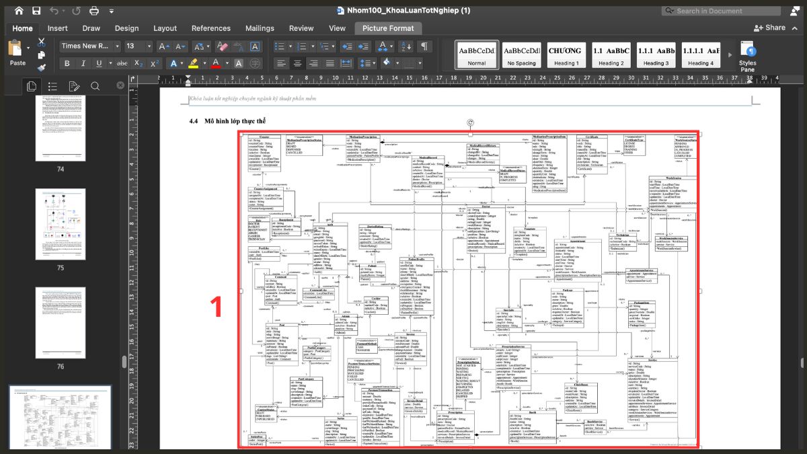Open the sidebar search magnifier icon

95,86
